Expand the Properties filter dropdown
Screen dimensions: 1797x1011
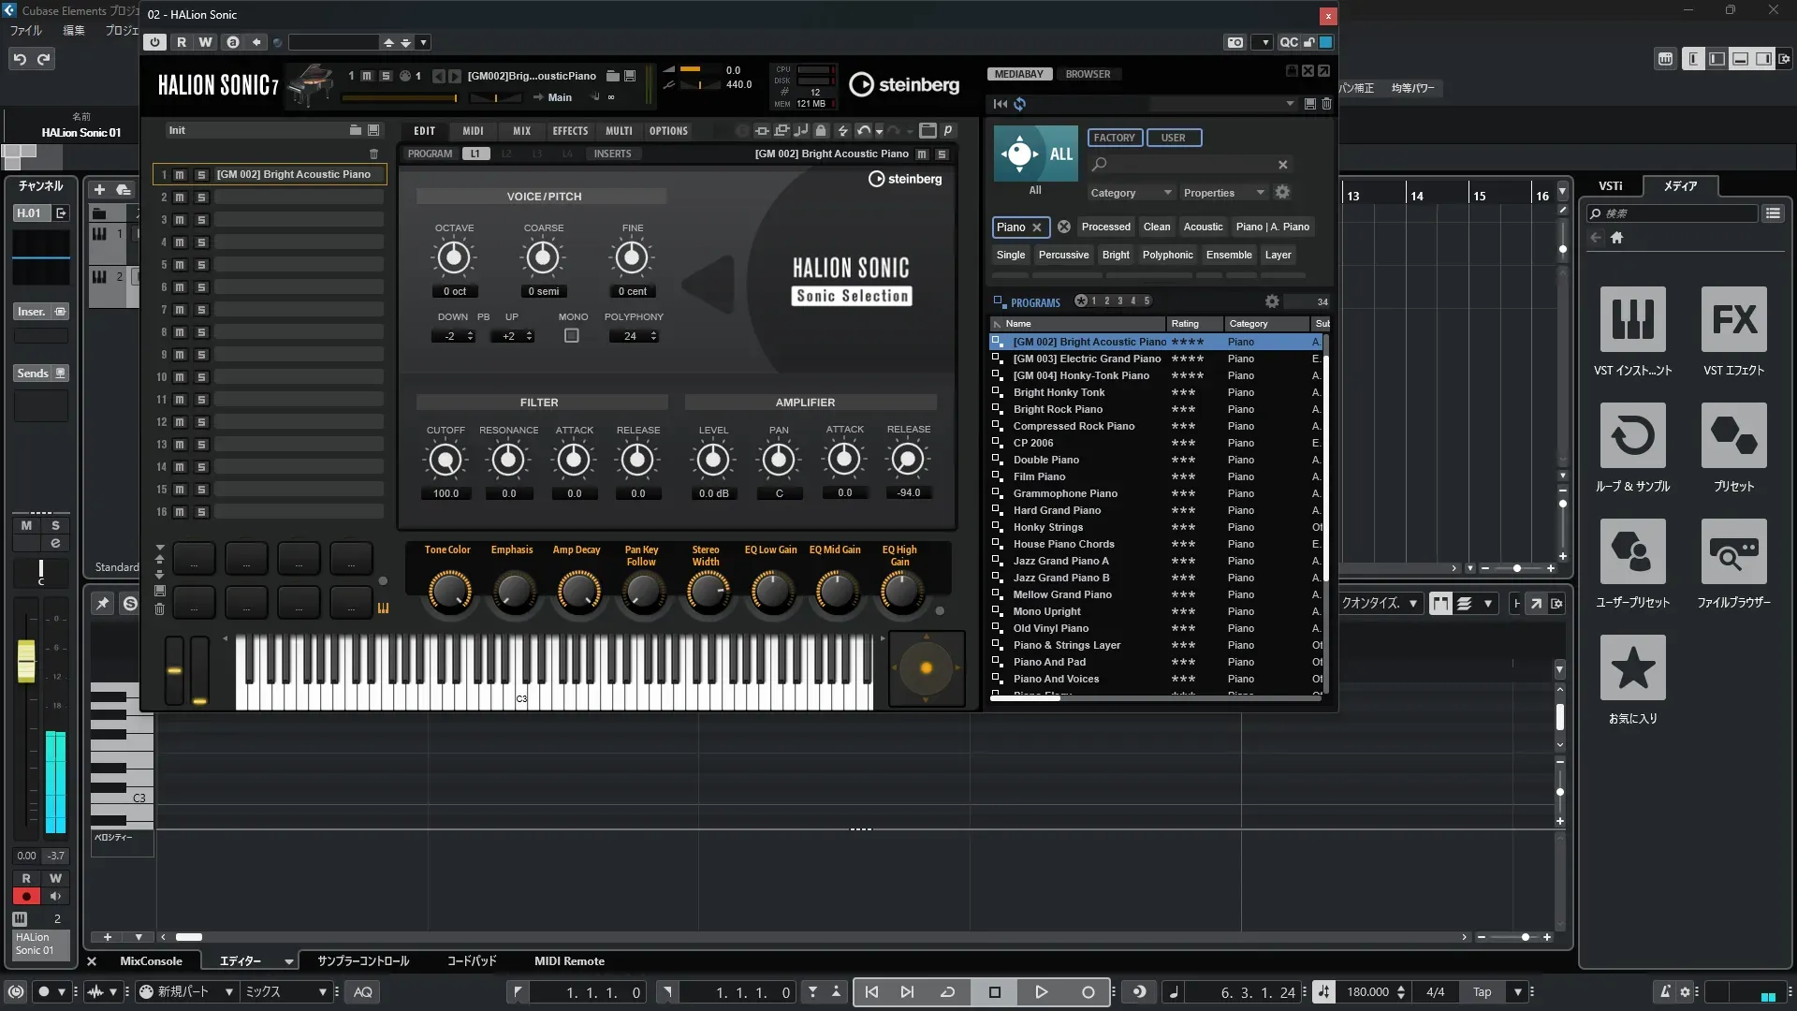tap(1224, 193)
